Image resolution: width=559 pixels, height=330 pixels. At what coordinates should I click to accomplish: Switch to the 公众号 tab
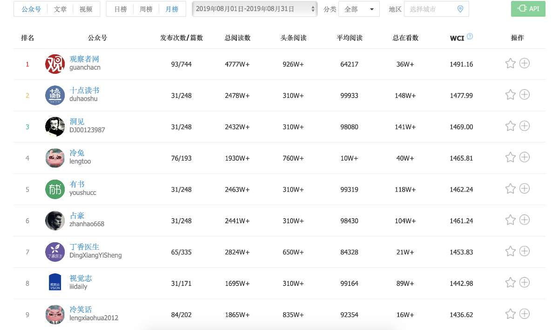point(31,9)
